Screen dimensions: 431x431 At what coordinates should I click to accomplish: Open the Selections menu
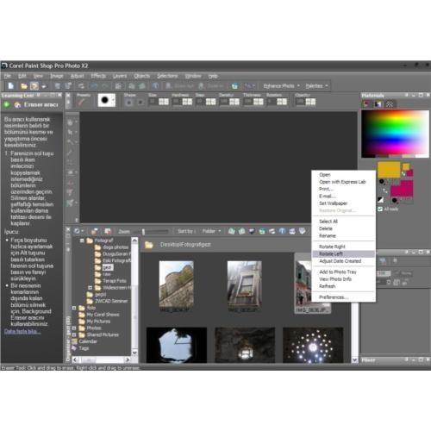coord(167,76)
